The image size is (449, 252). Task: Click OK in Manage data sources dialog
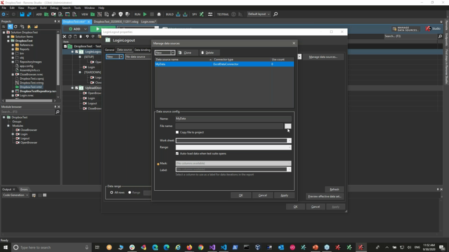(241, 196)
